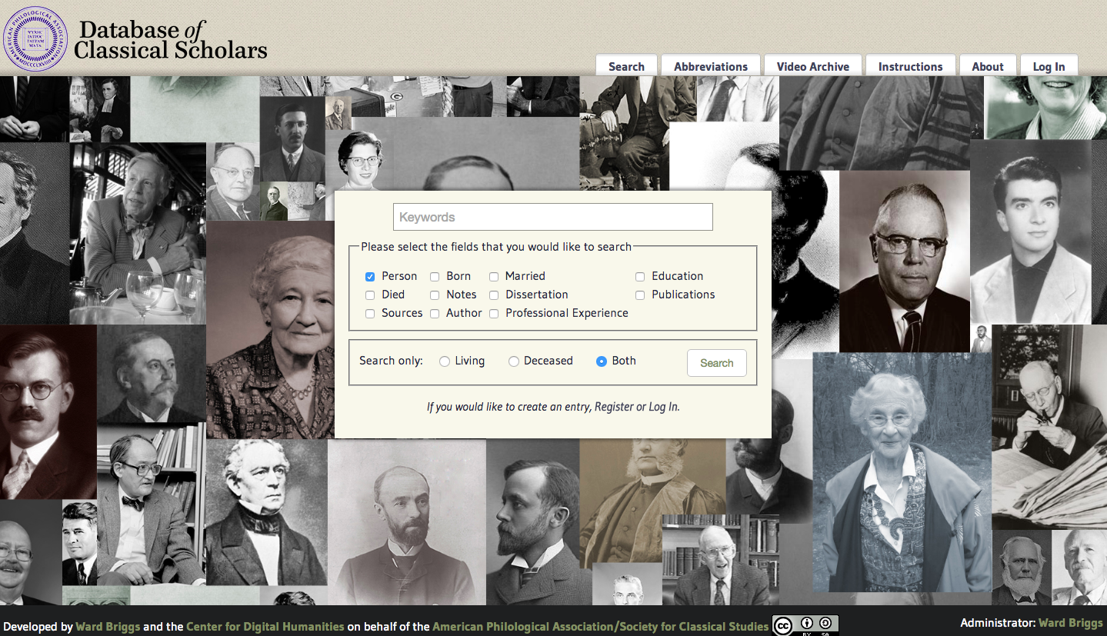Open the About tab

(988, 66)
